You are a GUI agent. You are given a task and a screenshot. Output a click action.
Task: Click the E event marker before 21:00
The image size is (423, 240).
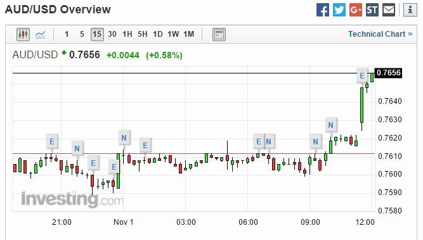click(x=52, y=141)
